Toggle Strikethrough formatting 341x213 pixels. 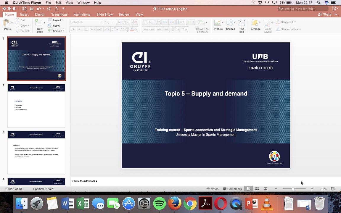pyautogui.click(x=93, y=29)
